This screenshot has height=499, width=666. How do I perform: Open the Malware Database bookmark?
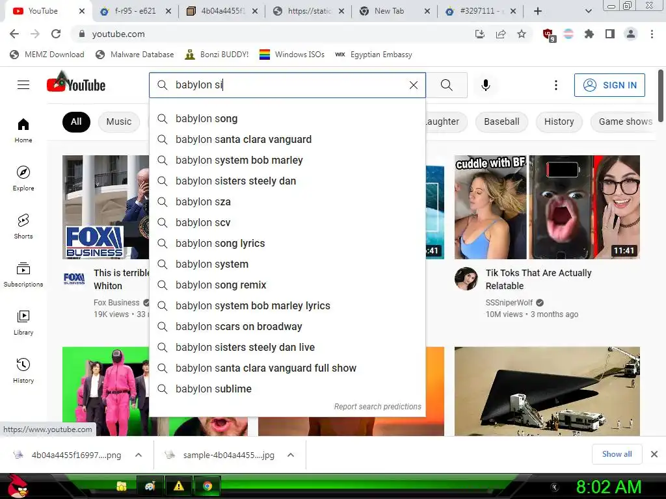click(135, 55)
